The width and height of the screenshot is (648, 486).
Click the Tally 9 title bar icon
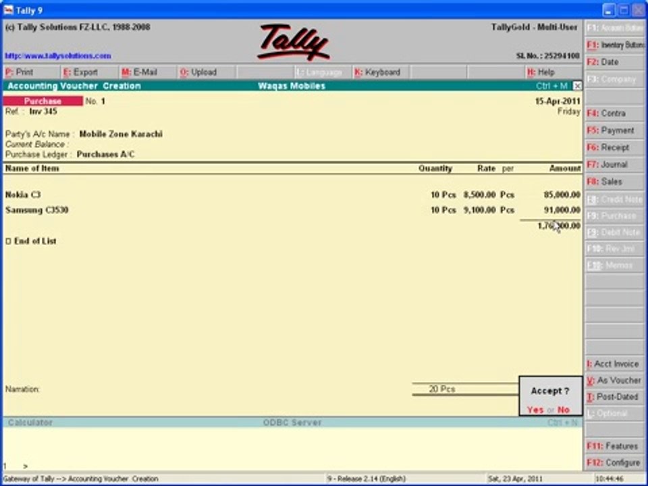(x=8, y=10)
